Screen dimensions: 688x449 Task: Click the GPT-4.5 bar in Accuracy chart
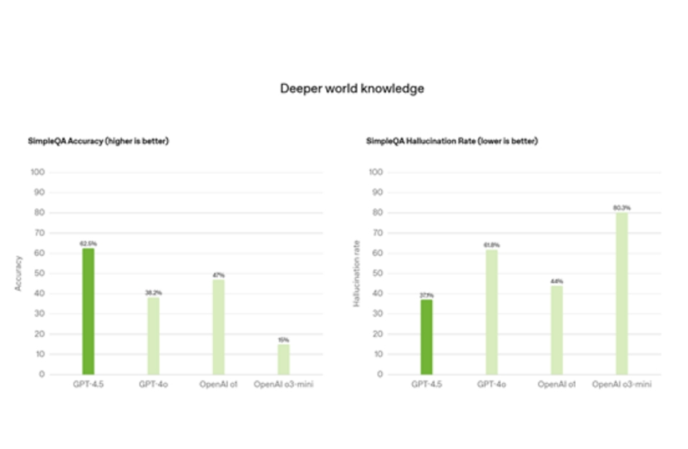[x=88, y=312]
